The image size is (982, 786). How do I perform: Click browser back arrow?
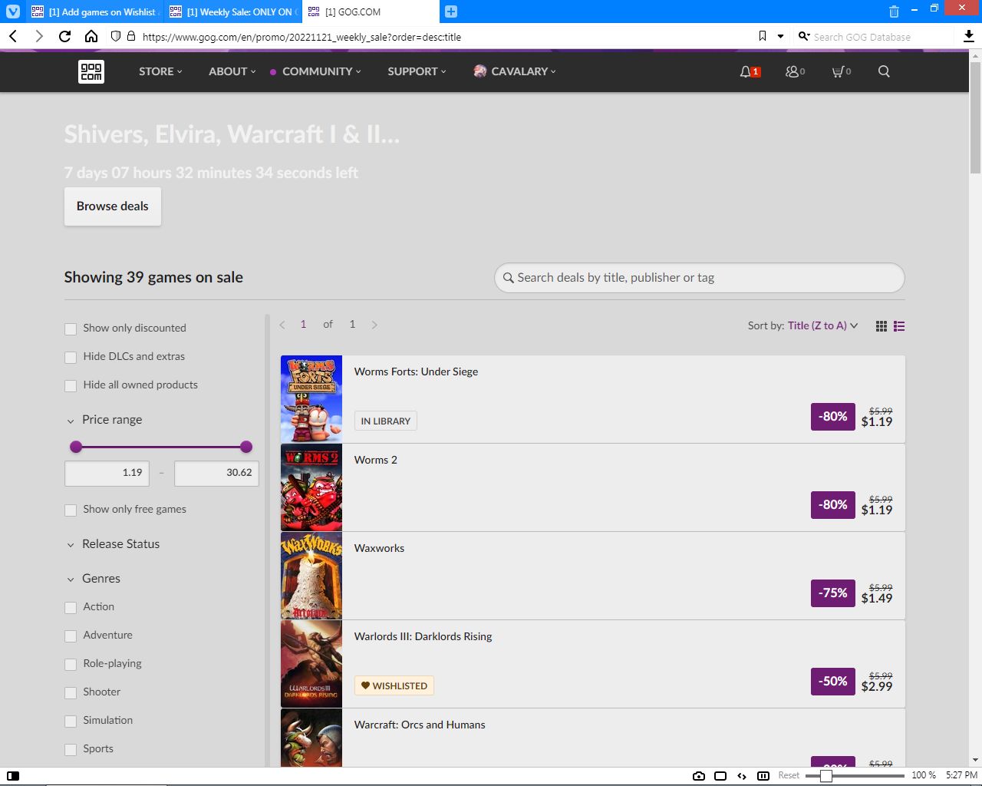point(13,36)
